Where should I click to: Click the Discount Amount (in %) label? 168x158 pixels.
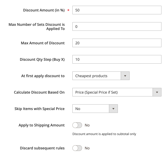(44, 10)
